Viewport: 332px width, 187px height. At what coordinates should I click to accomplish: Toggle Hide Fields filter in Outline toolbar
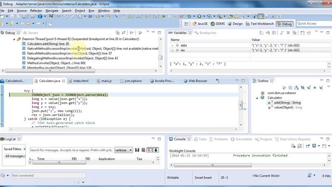point(302,88)
